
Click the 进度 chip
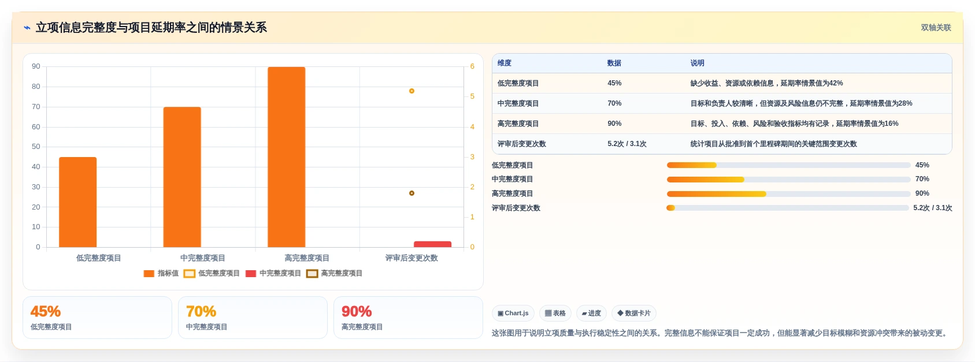tap(591, 314)
